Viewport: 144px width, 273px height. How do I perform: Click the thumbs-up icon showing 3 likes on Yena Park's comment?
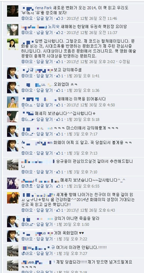click(x=58, y=18)
